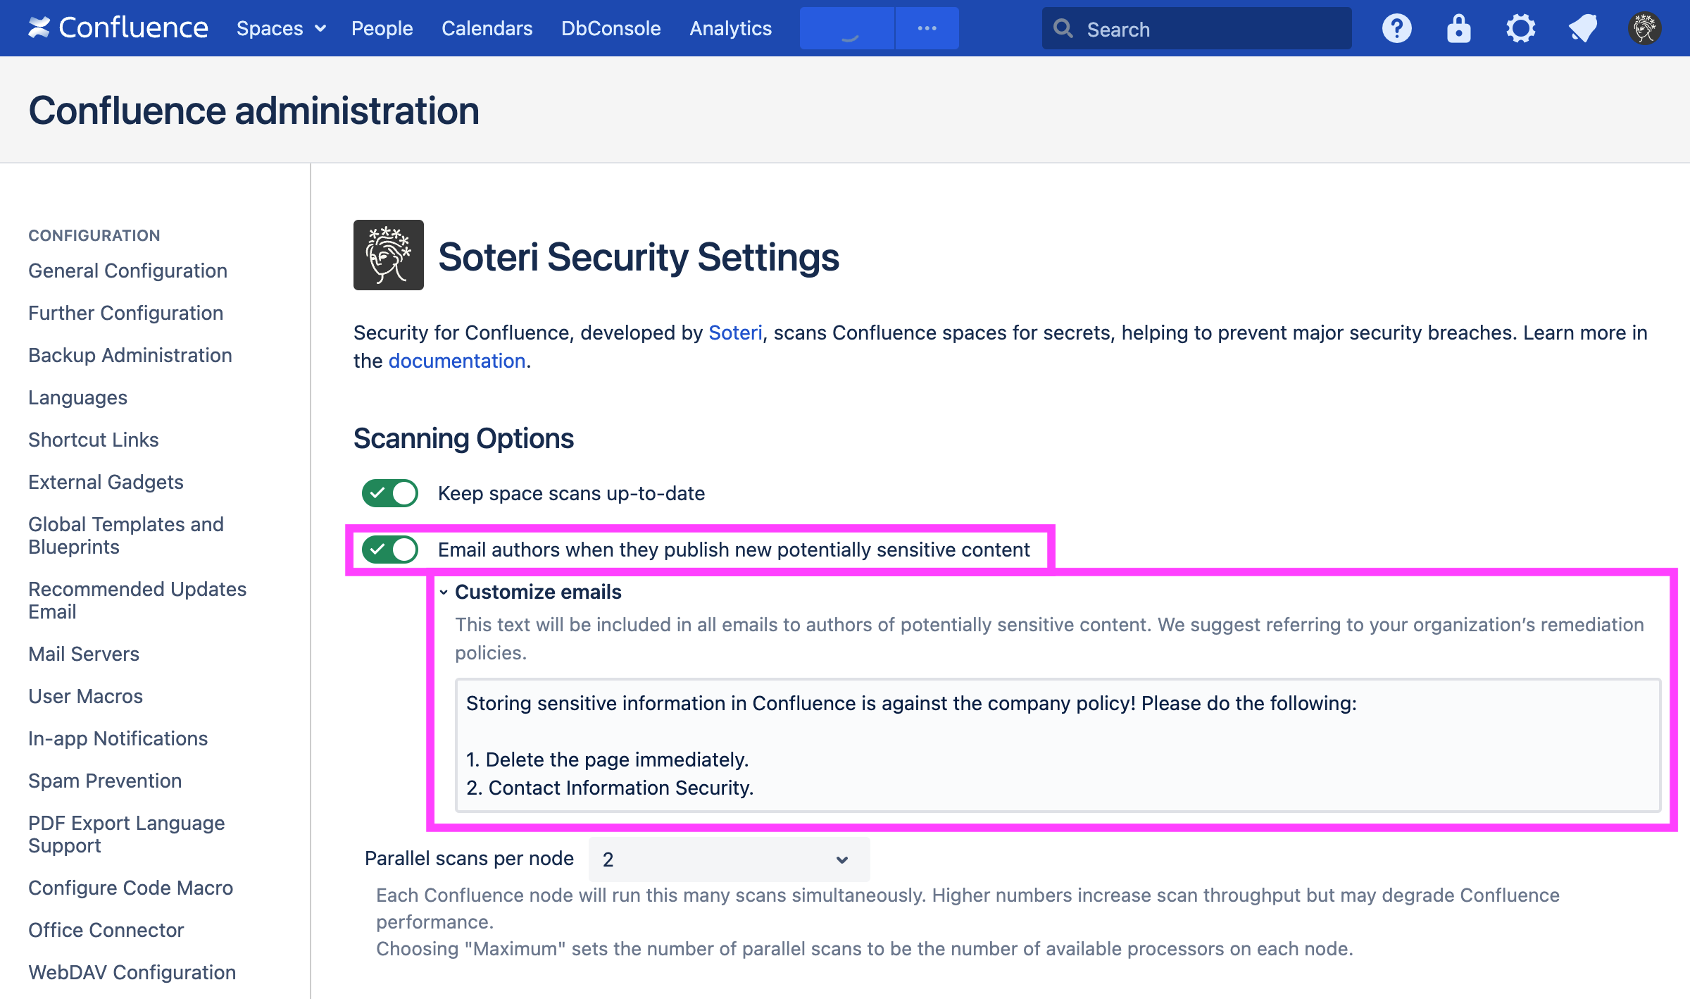
Task: Click the Confluence logo icon
Action: tap(39, 28)
